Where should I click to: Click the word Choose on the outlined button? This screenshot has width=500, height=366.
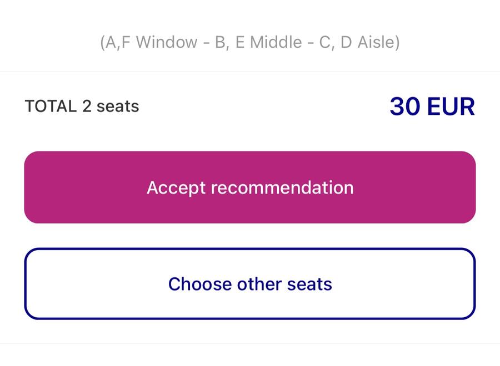tap(199, 284)
